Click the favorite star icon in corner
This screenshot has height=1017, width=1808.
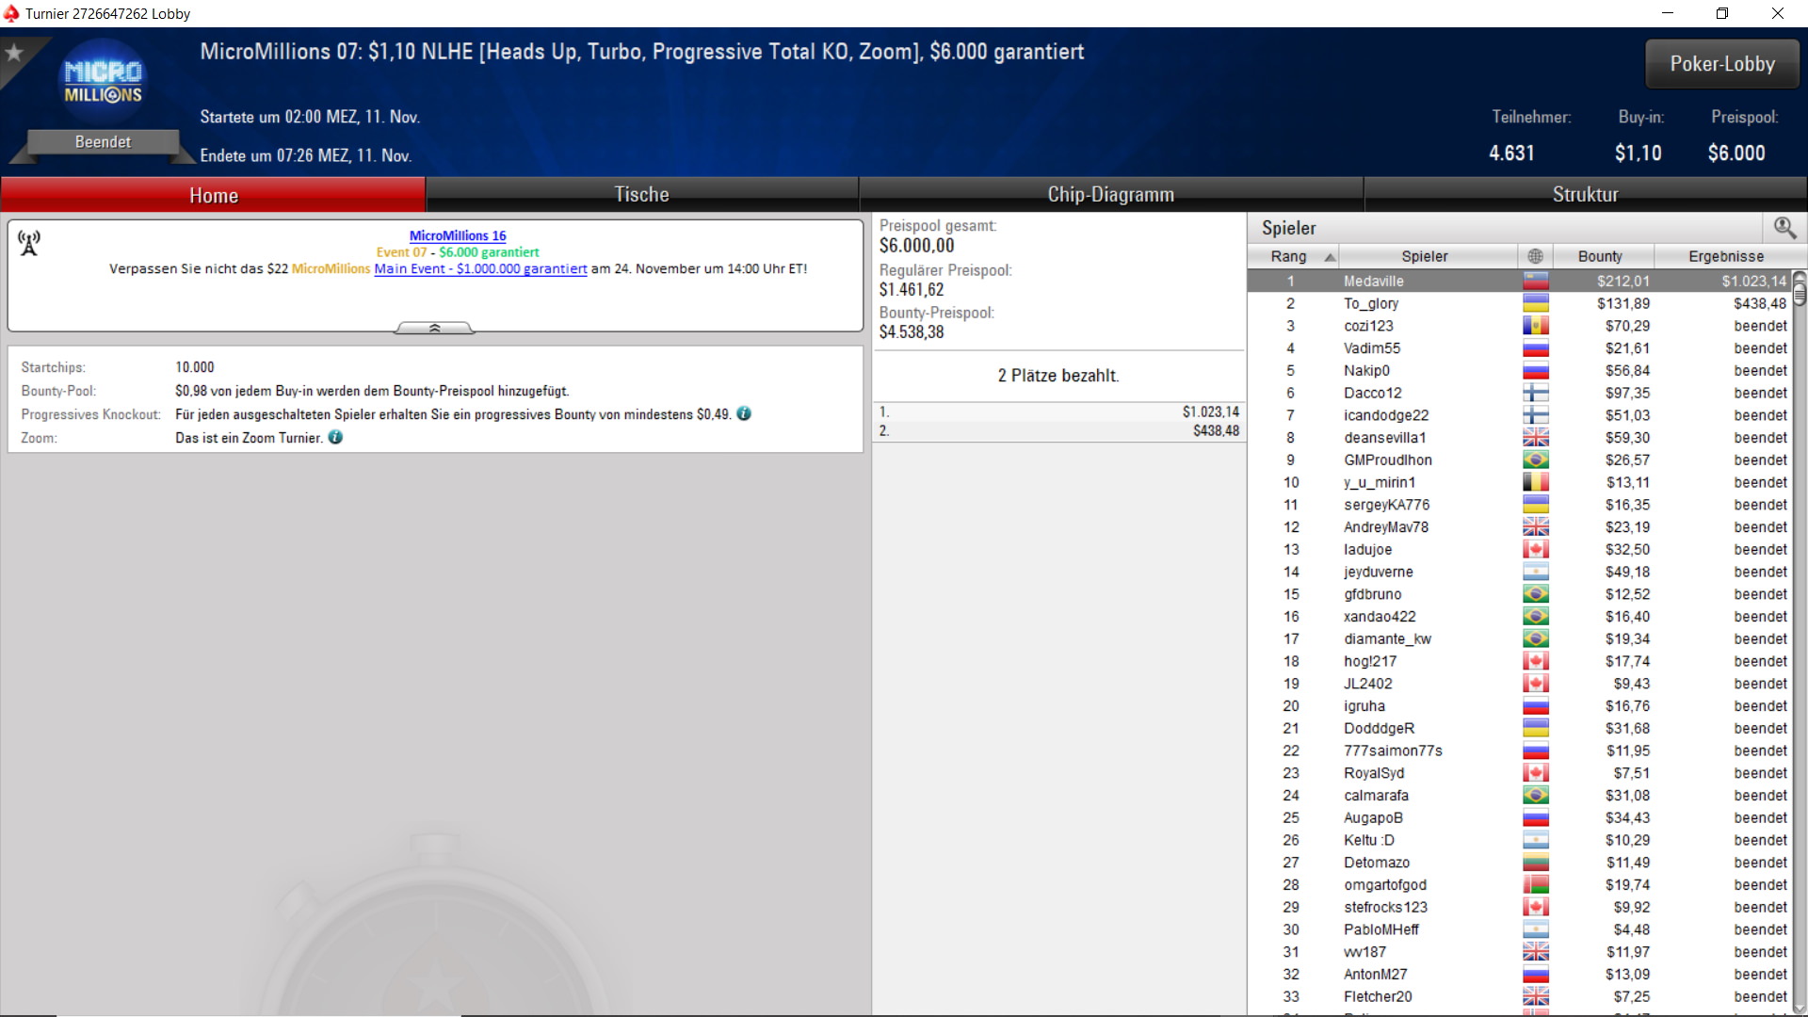point(14,53)
